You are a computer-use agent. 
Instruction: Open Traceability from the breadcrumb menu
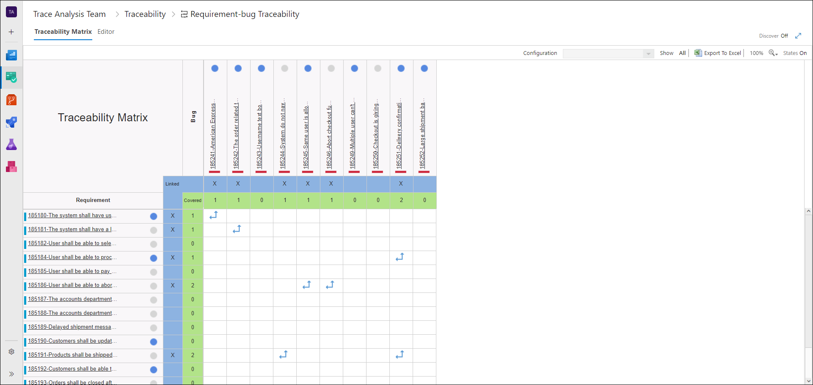[x=145, y=14]
